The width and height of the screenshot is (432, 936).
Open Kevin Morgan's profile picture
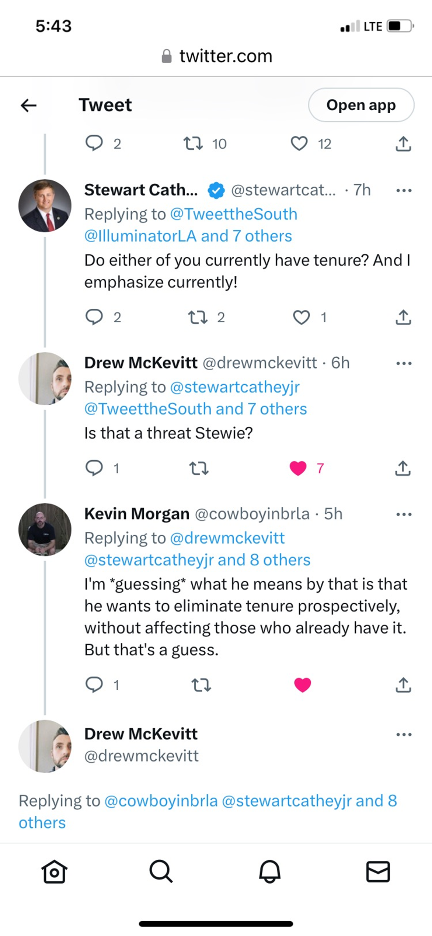[x=45, y=529]
